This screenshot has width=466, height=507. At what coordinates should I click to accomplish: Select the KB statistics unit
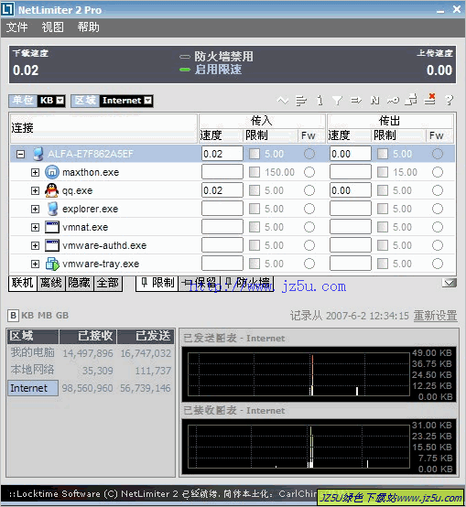[27, 315]
